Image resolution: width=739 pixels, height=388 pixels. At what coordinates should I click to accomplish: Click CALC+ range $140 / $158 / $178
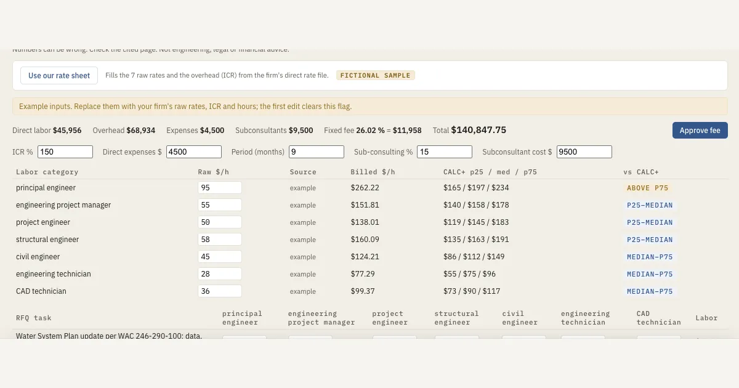pyautogui.click(x=476, y=205)
